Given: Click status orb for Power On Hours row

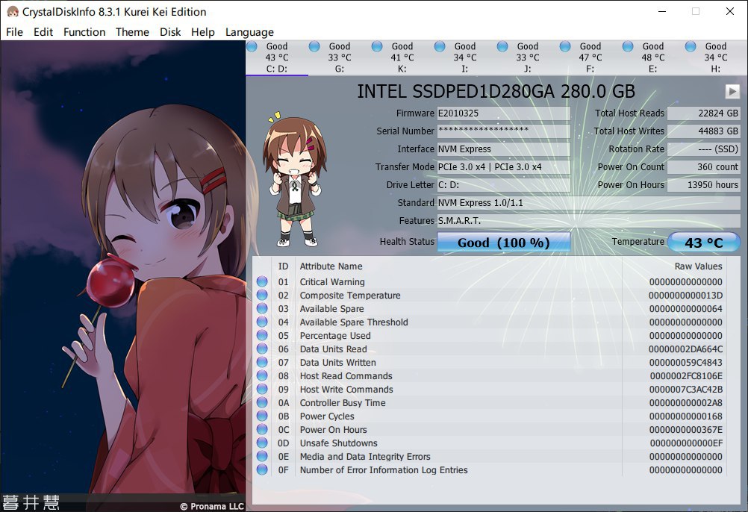Looking at the screenshot, I should 262,429.
